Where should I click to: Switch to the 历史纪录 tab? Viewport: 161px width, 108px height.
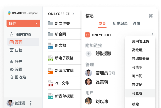(120, 23)
